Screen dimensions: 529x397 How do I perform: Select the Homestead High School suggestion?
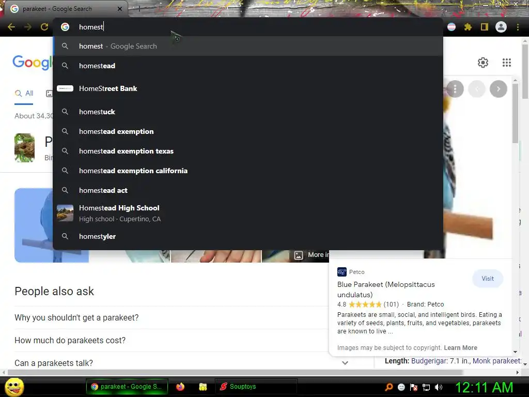pos(248,213)
